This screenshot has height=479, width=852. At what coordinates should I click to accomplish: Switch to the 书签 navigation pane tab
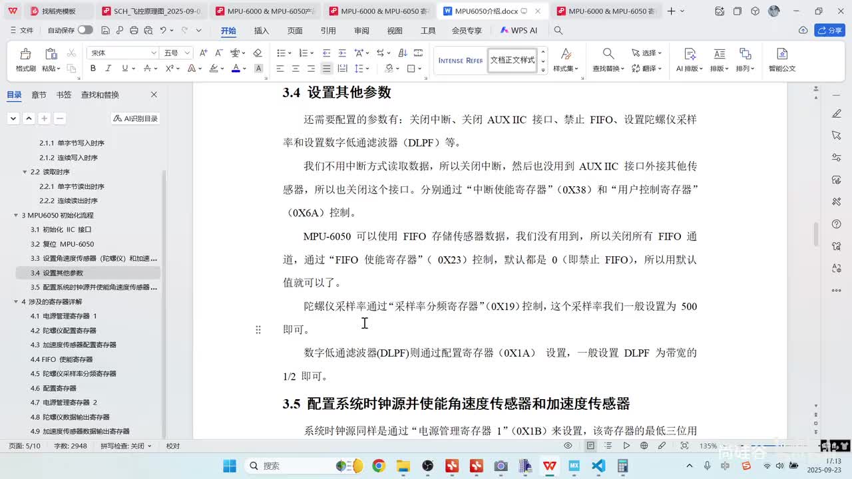pos(64,94)
